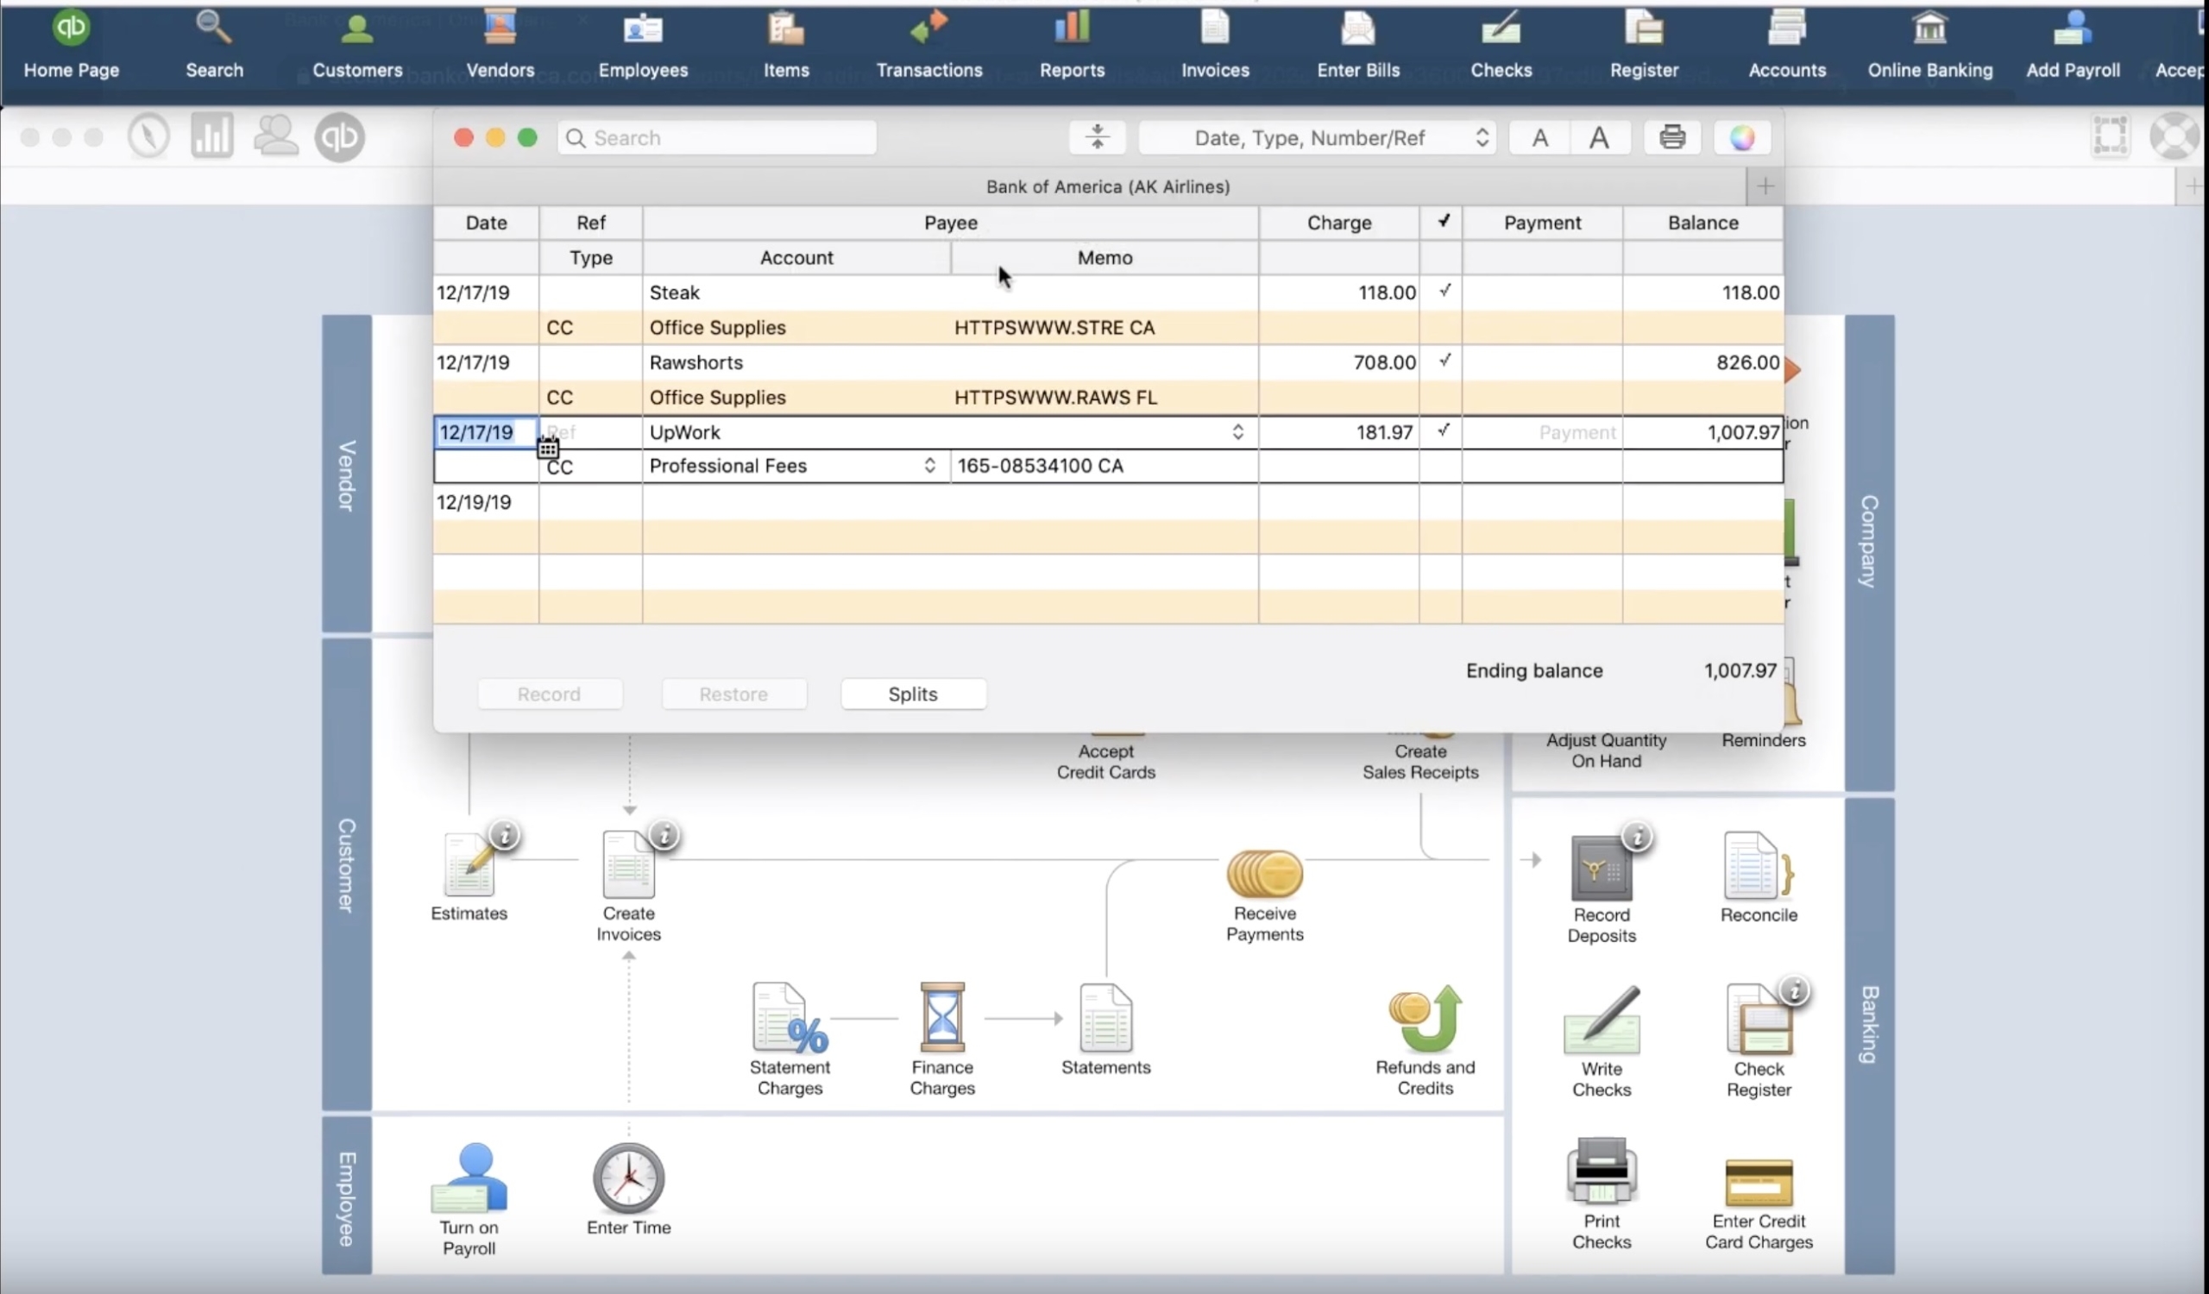Open the Statements workflow icon

pyautogui.click(x=1105, y=1017)
